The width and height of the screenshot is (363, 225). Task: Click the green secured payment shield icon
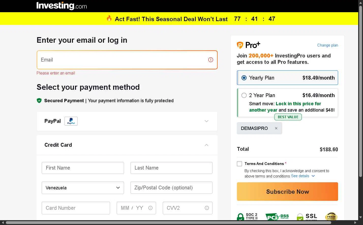tap(39, 101)
